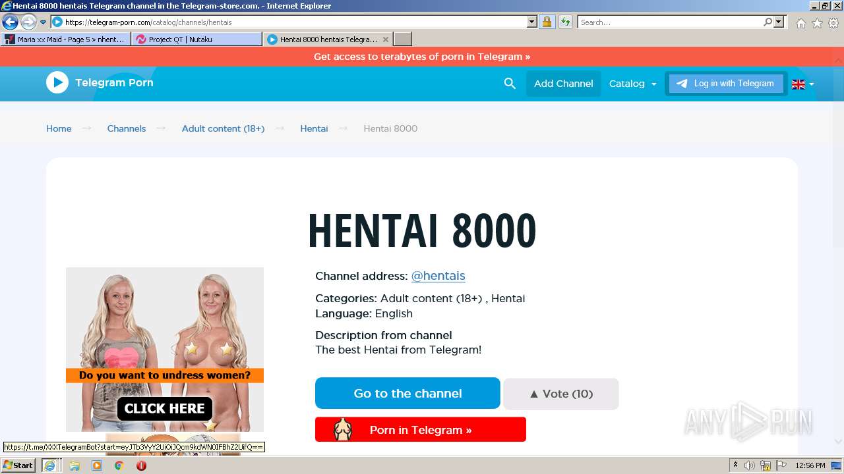Viewport: 844px width, 474px height.
Task: Click the @hentais channel address link
Action: click(438, 276)
